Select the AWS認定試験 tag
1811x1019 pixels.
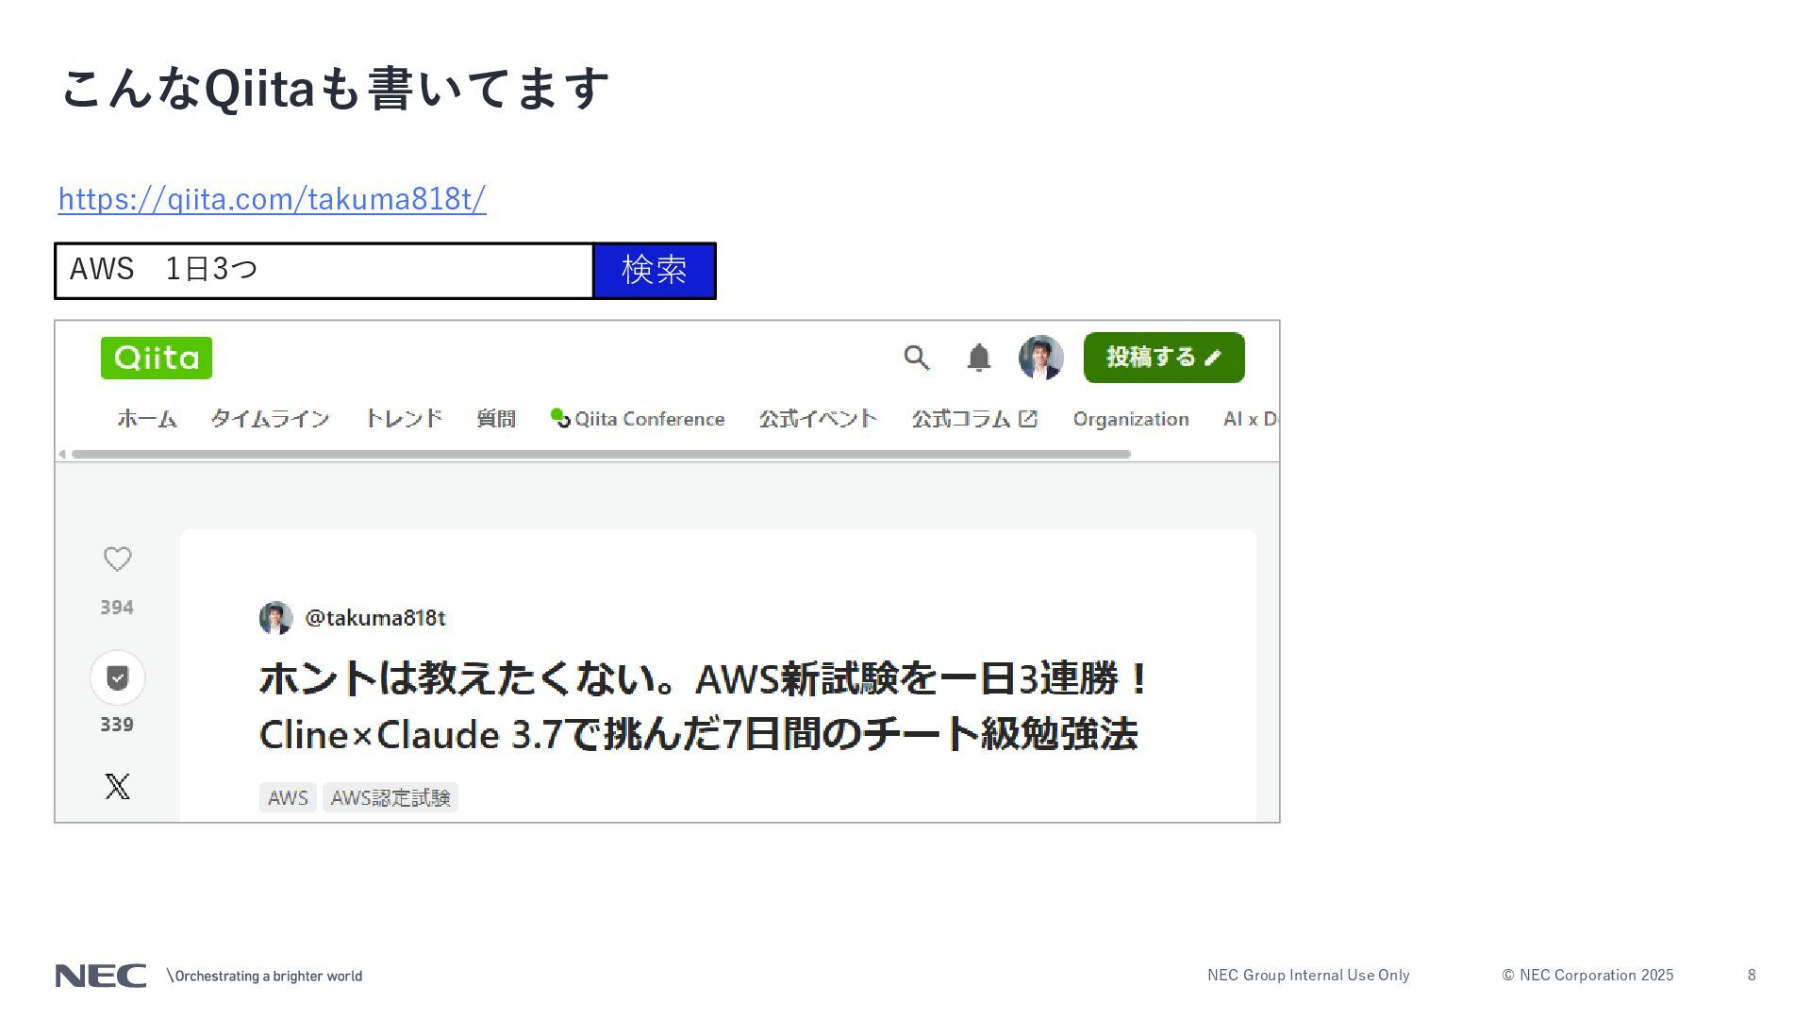(x=390, y=797)
